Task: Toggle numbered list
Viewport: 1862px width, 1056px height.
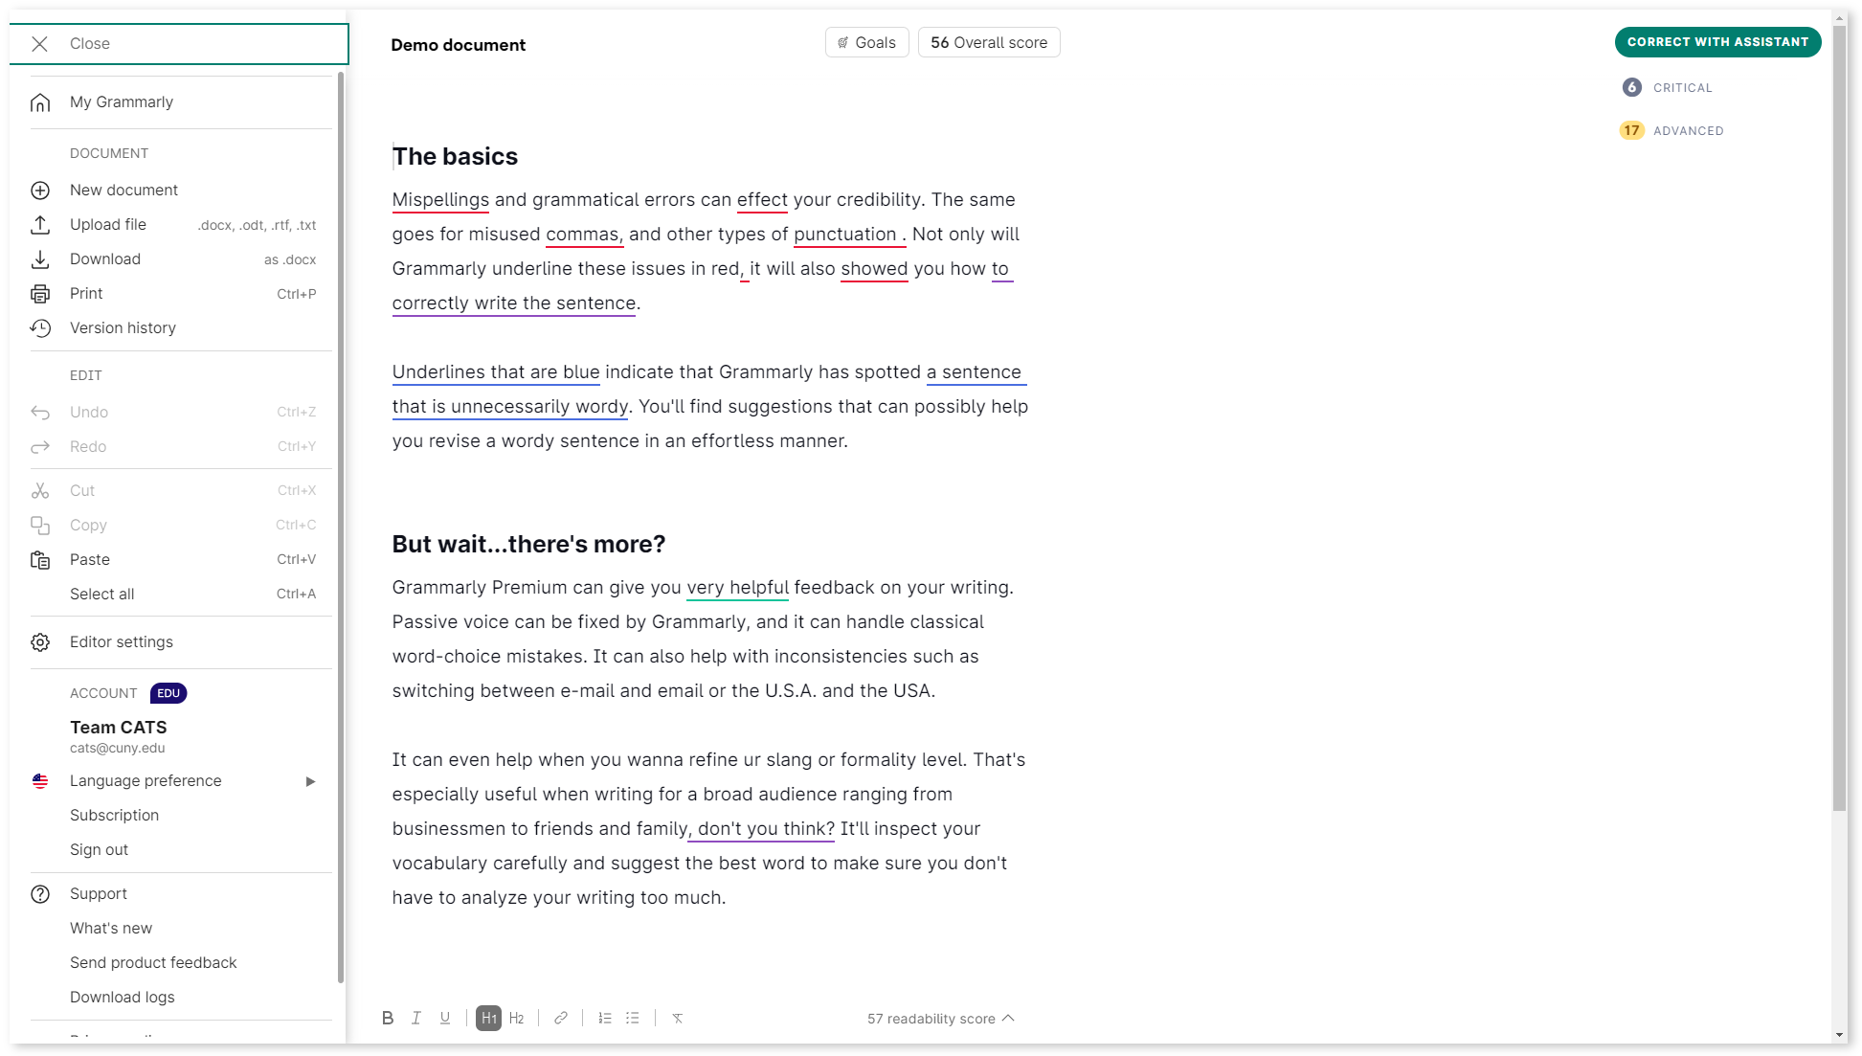Action: click(605, 1018)
